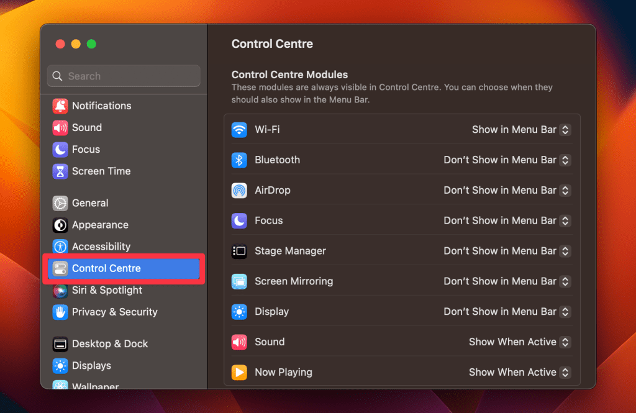The height and width of the screenshot is (413, 636).
Task: Select Notifications in the sidebar
Action: tap(101, 106)
